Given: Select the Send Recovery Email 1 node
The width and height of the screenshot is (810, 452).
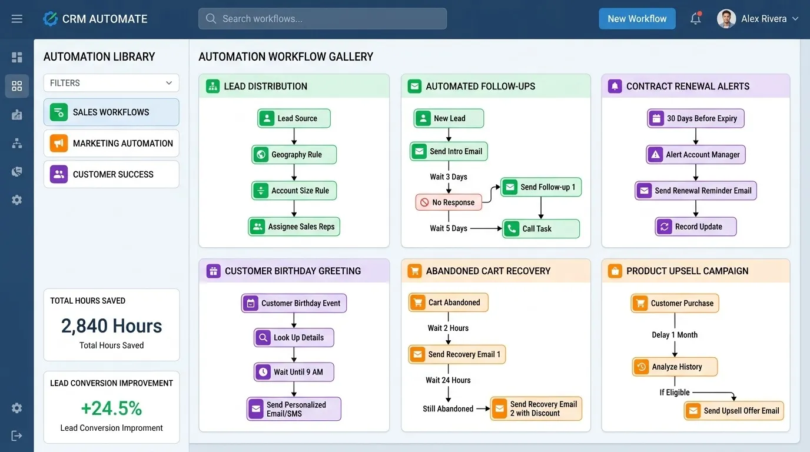Looking at the screenshot, I should tap(457, 354).
